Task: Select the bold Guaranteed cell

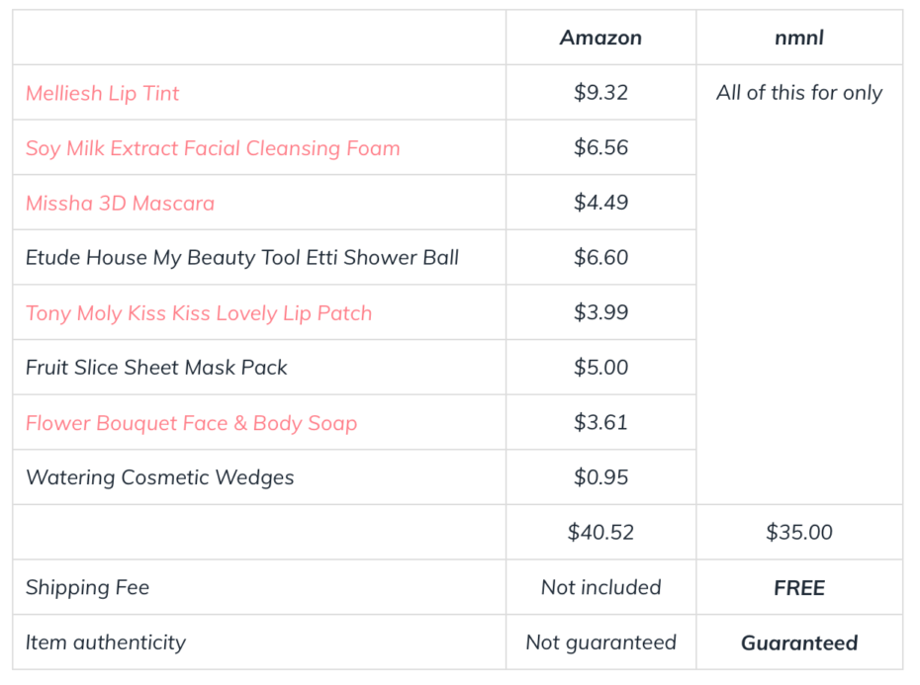Action: [x=799, y=642]
